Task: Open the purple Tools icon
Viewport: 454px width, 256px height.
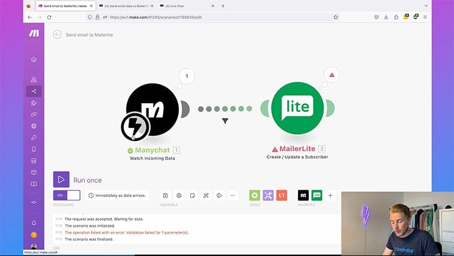Action: [268, 195]
